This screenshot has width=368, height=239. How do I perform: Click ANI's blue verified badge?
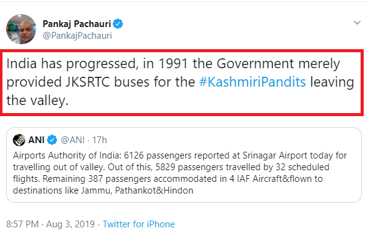coord(52,140)
